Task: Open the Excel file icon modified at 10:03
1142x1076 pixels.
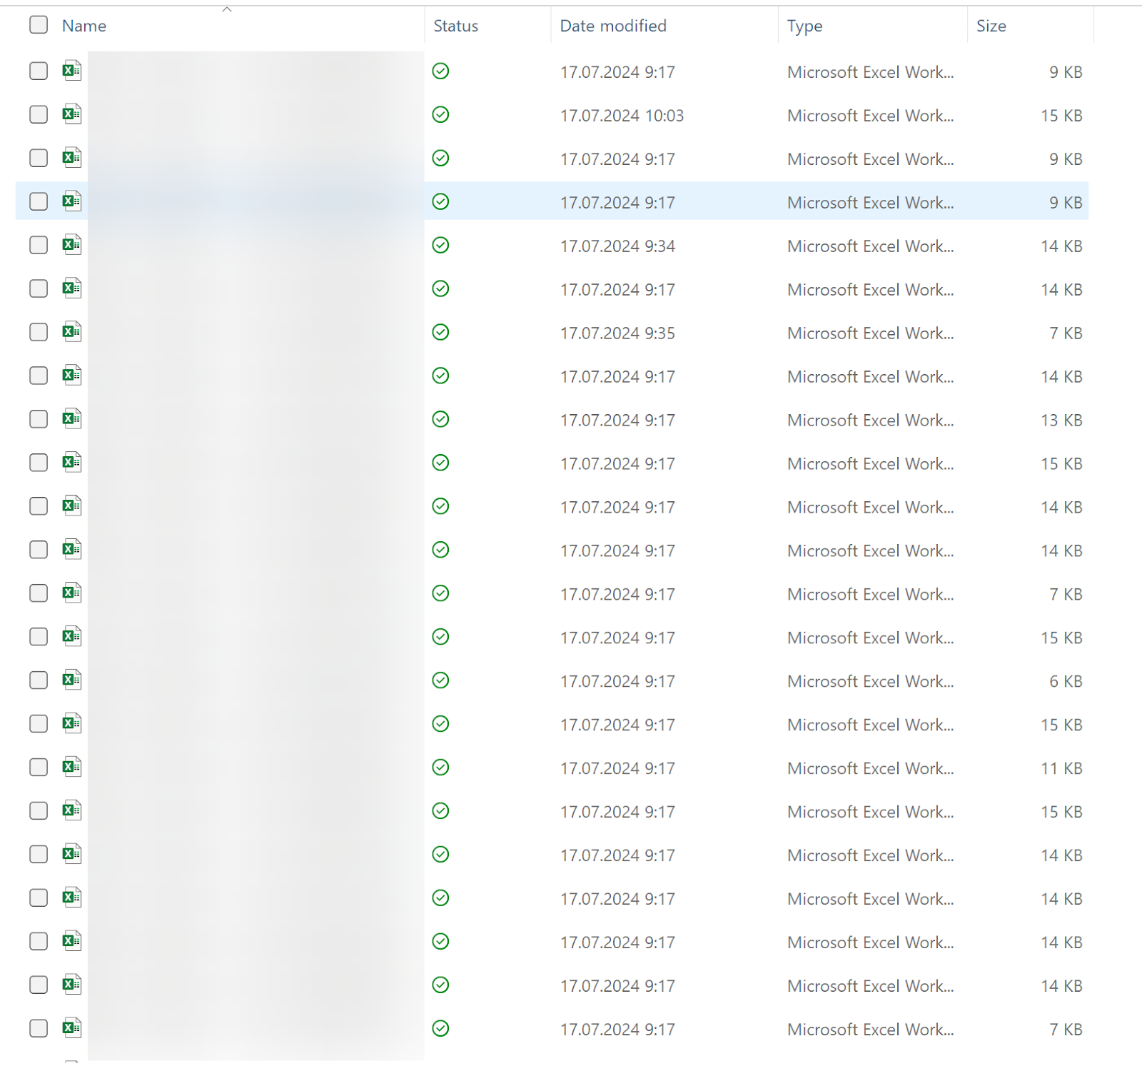Action: pyautogui.click(x=71, y=114)
